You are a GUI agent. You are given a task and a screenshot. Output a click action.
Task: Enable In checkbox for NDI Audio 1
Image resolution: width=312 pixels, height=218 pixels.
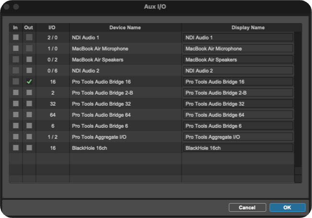16,37
